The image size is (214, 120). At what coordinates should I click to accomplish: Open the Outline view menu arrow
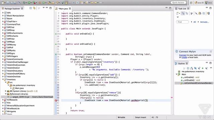pos(211,68)
